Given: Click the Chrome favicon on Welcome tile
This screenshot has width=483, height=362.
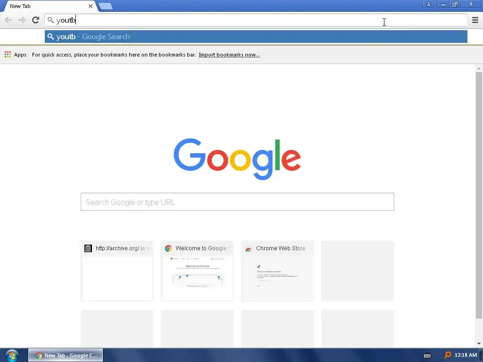Looking at the screenshot, I should pos(168,248).
